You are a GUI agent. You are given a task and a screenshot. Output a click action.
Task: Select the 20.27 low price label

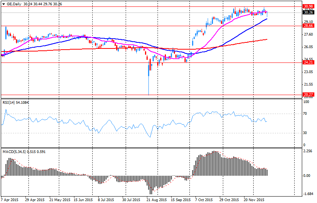pos(309,95)
